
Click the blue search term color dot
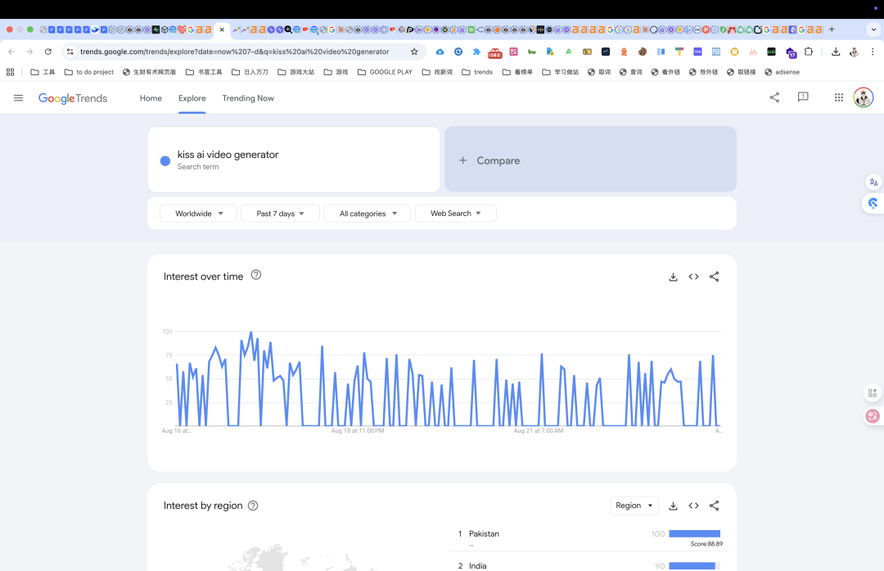(165, 160)
